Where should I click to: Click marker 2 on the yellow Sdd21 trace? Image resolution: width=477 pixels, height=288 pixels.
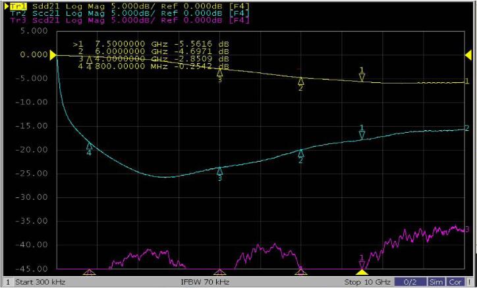coord(300,81)
